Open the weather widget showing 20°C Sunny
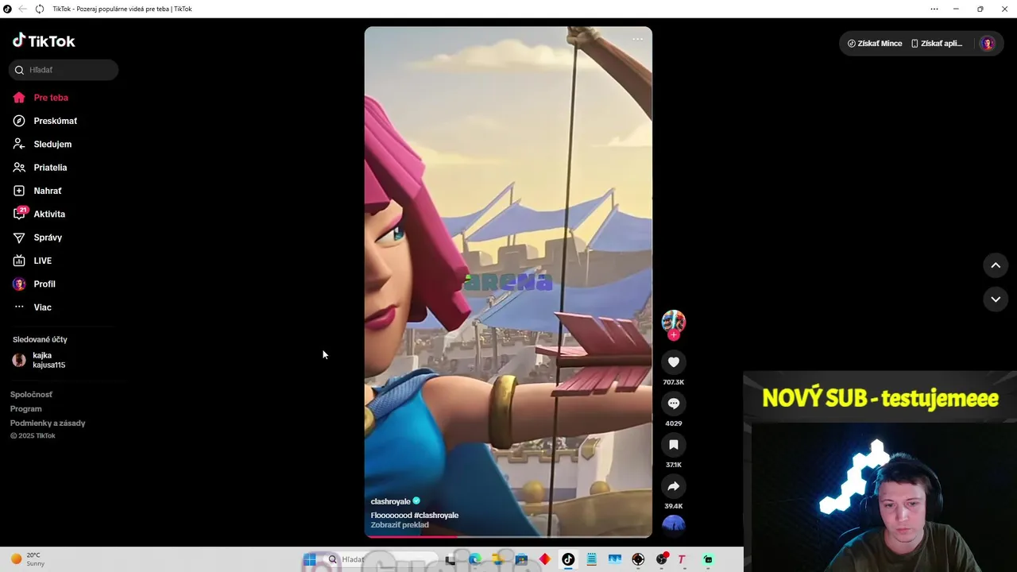 coord(27,559)
